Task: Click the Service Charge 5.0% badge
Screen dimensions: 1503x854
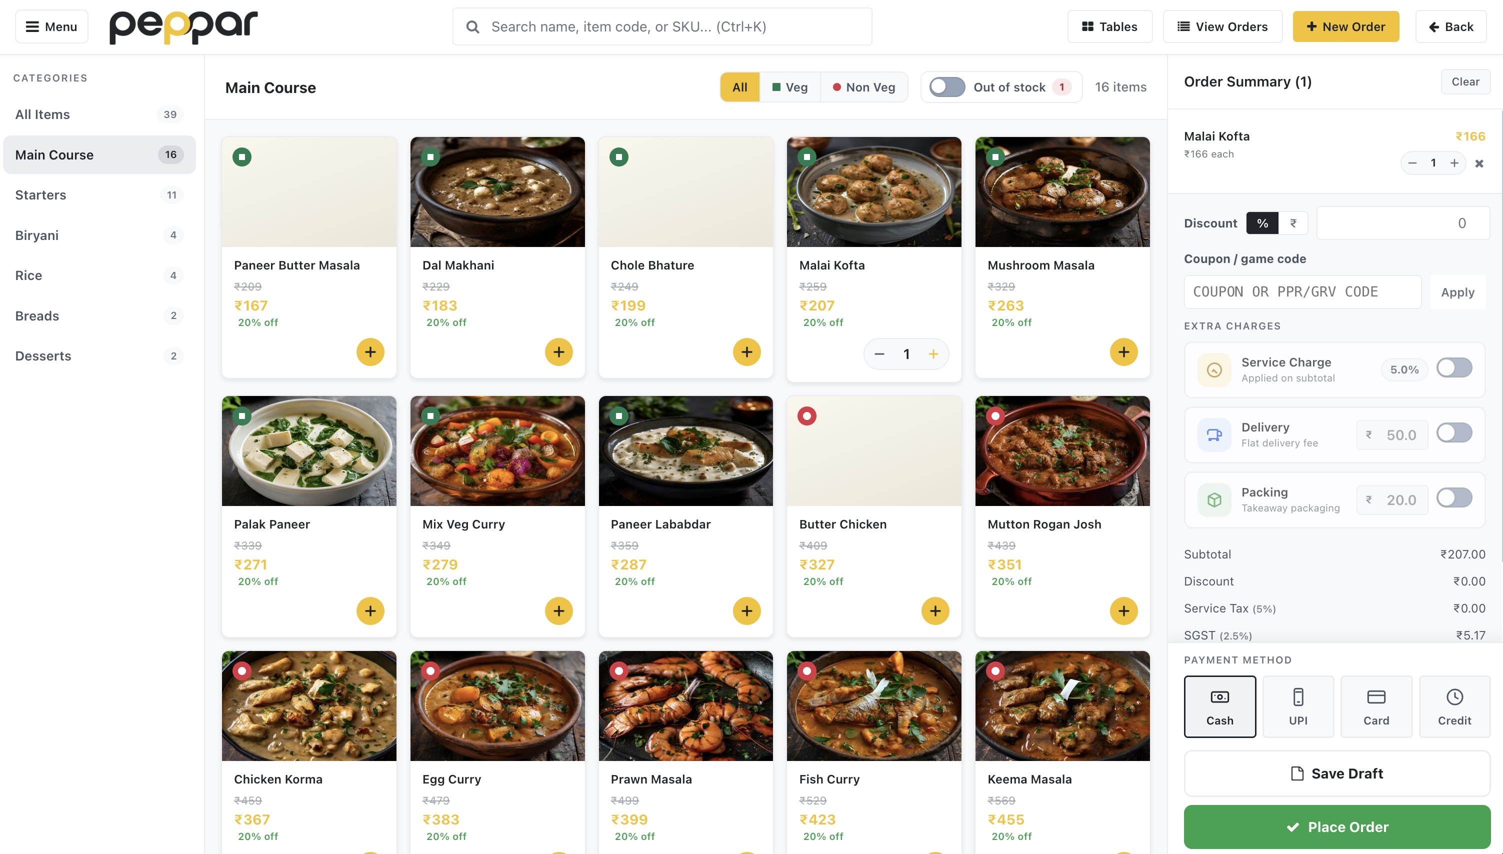Action: pyautogui.click(x=1404, y=370)
